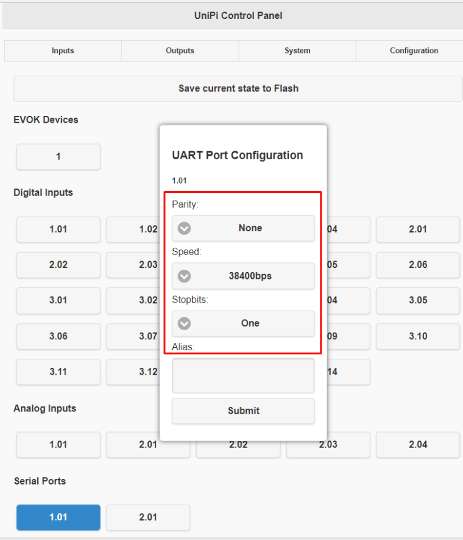The image size is (463, 540).
Task: Switch to the Outputs tab
Action: coord(180,51)
